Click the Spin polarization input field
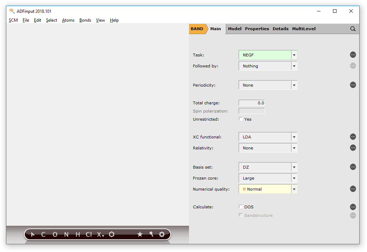 [x=252, y=111]
